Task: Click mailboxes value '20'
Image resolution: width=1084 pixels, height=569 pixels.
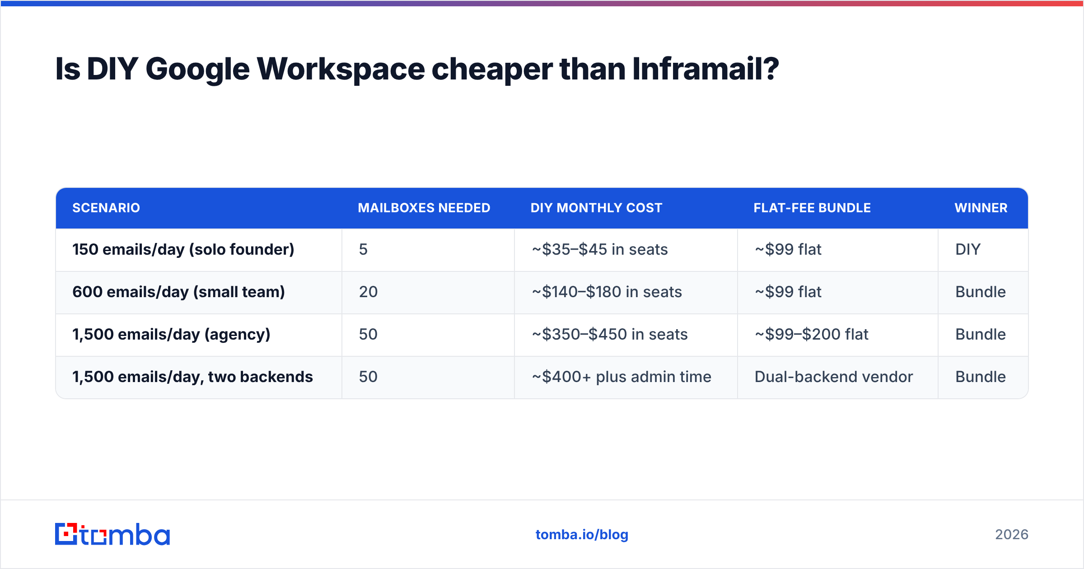Action: click(368, 292)
